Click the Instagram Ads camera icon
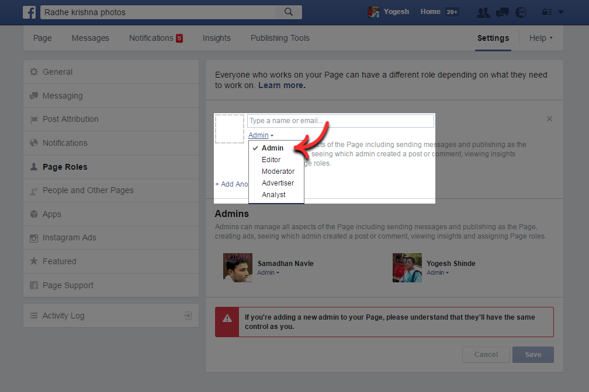589x392 pixels. [x=34, y=238]
